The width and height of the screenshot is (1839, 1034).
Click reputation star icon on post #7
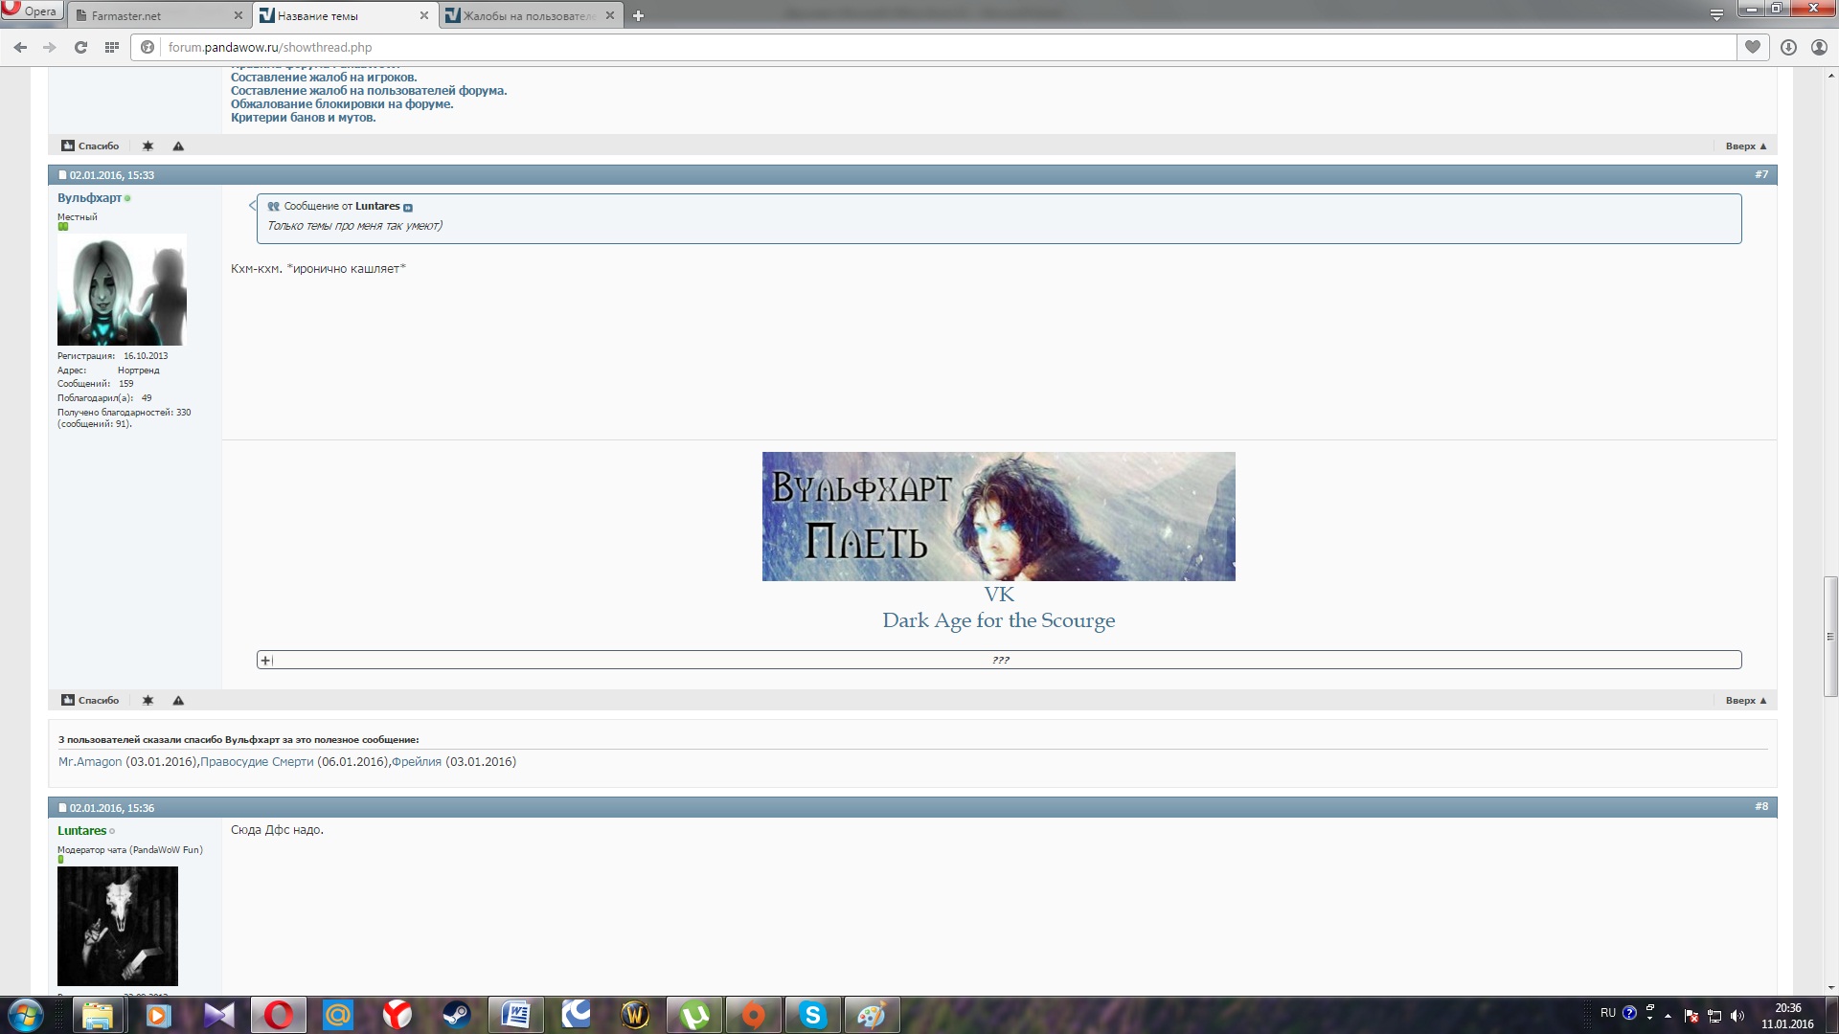coord(148,700)
